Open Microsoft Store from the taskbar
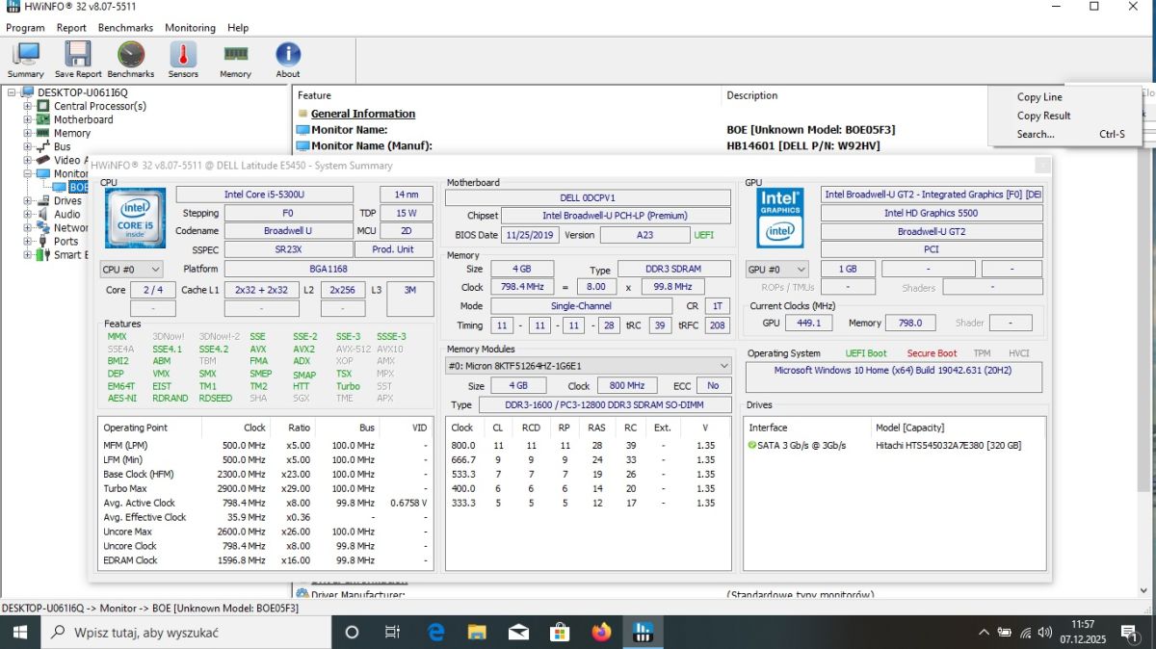1156x649 pixels. [x=560, y=633]
